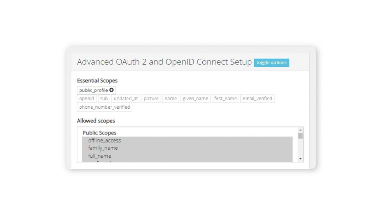Screen dimensions: 382x215
Task: Click the Advanced OAuth 2 panel heading
Action: [x=164, y=62]
